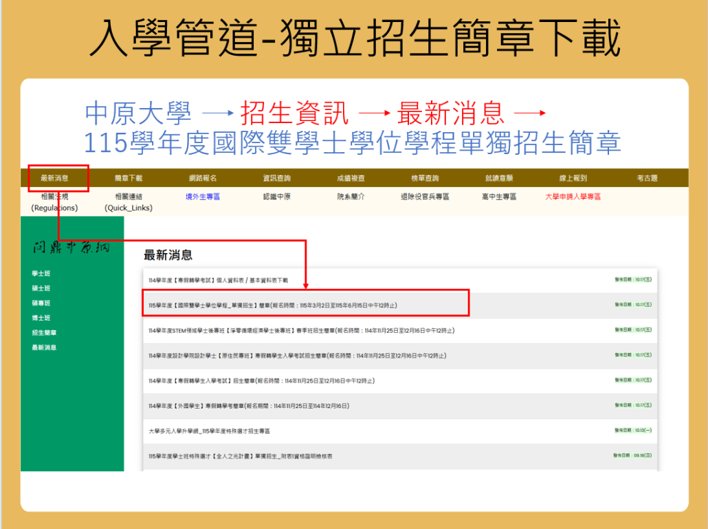Open the 大學多元入學升學網 特殊選才 news entry
This screenshot has height=529, width=708.
tap(209, 431)
